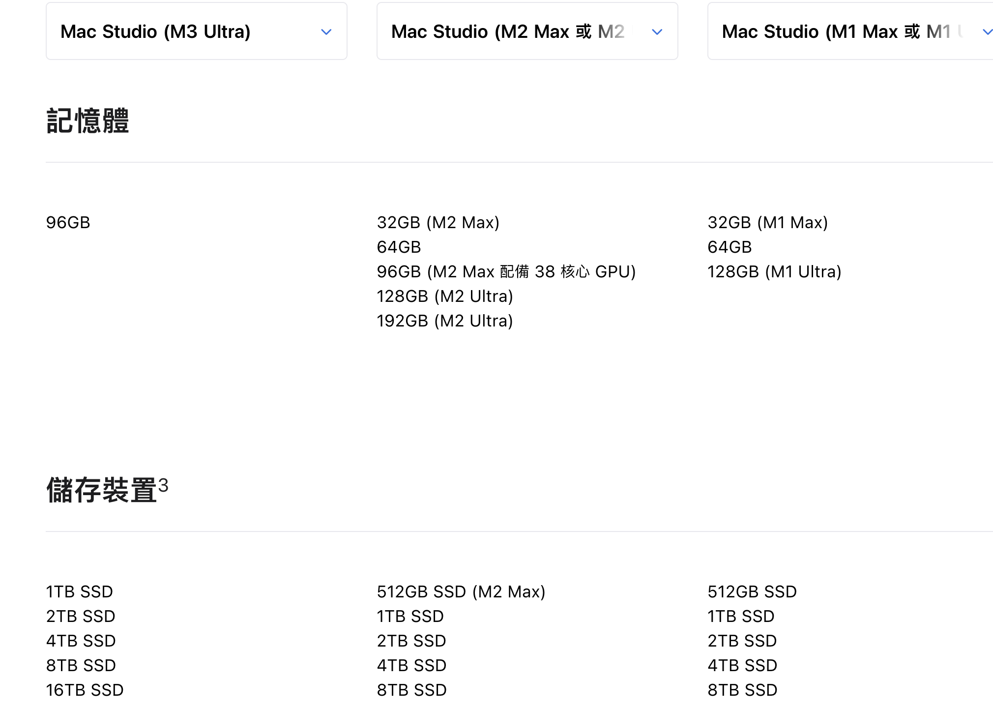The width and height of the screenshot is (993, 709).
Task: Open the Mac Studio (M3 Ultra) model dropdown
Action: [x=197, y=31]
